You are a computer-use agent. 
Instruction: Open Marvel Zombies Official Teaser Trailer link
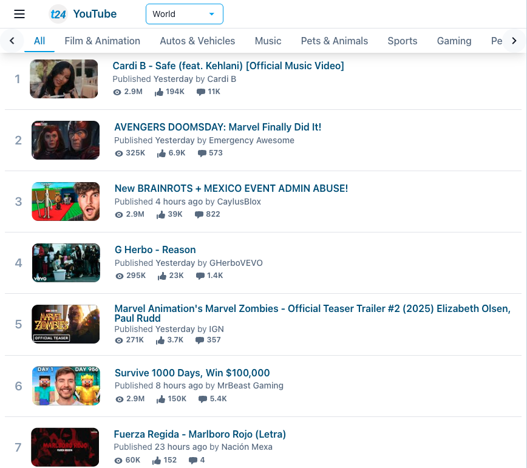click(313, 313)
